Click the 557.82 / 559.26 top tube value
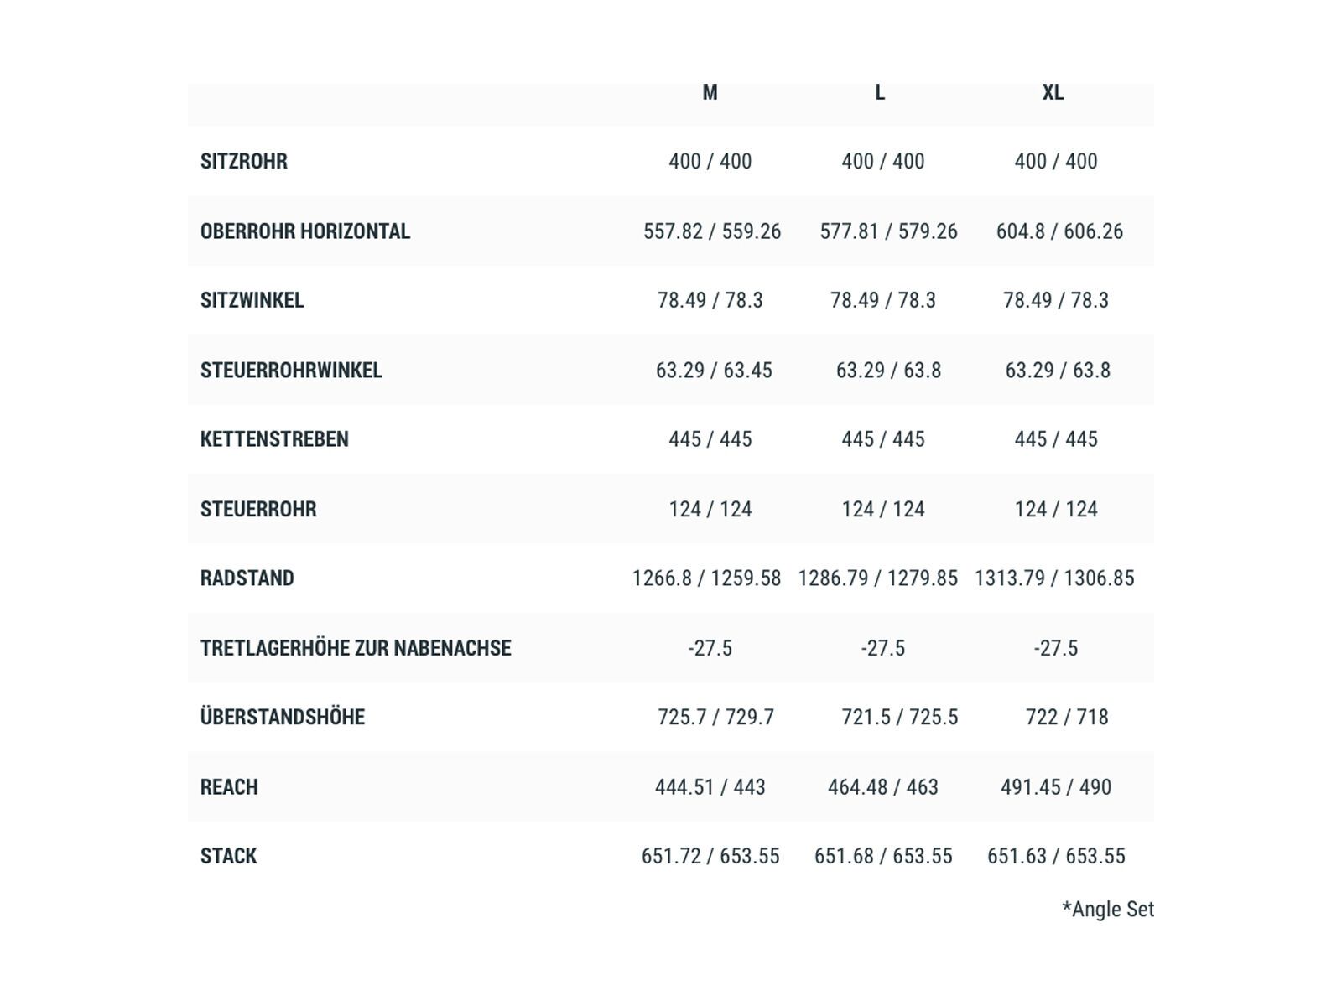The width and height of the screenshot is (1342, 1006). 712,231
